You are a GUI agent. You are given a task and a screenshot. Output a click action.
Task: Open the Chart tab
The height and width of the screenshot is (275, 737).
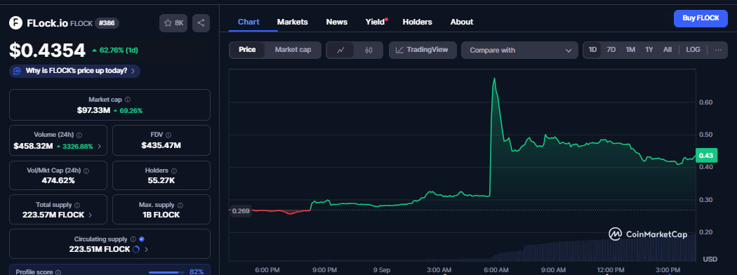[x=248, y=22]
